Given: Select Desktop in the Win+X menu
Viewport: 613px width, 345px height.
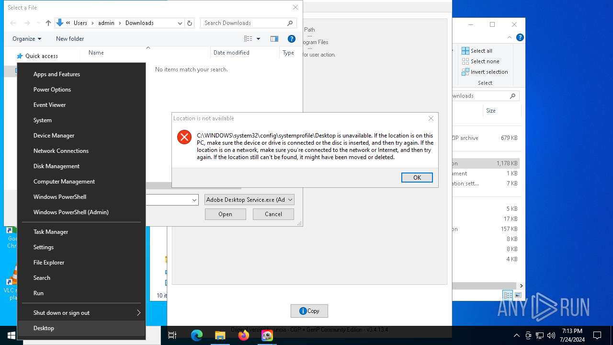Looking at the screenshot, I should point(81,328).
